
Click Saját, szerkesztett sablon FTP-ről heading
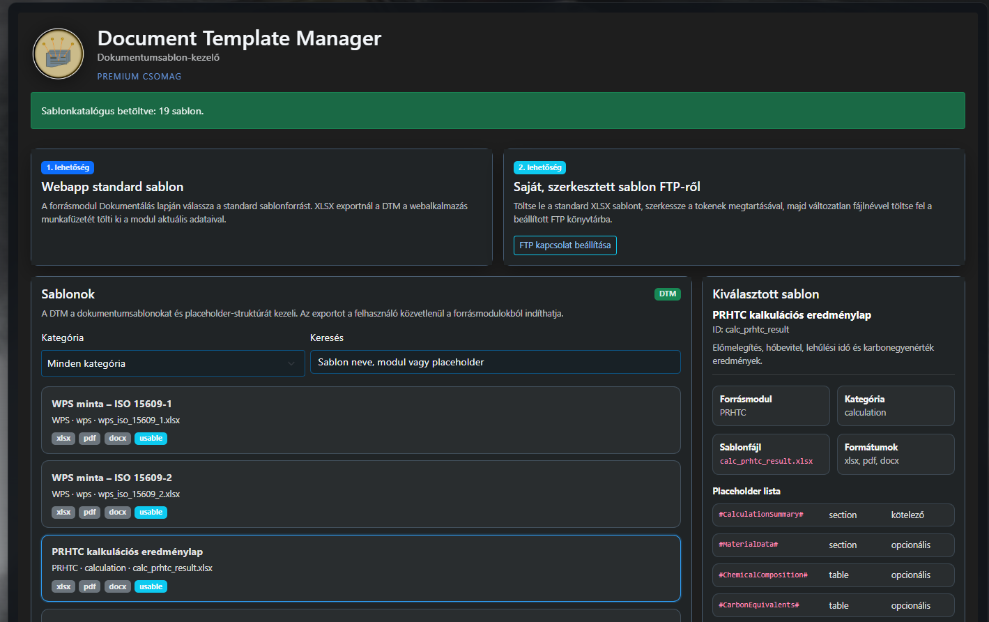click(607, 187)
